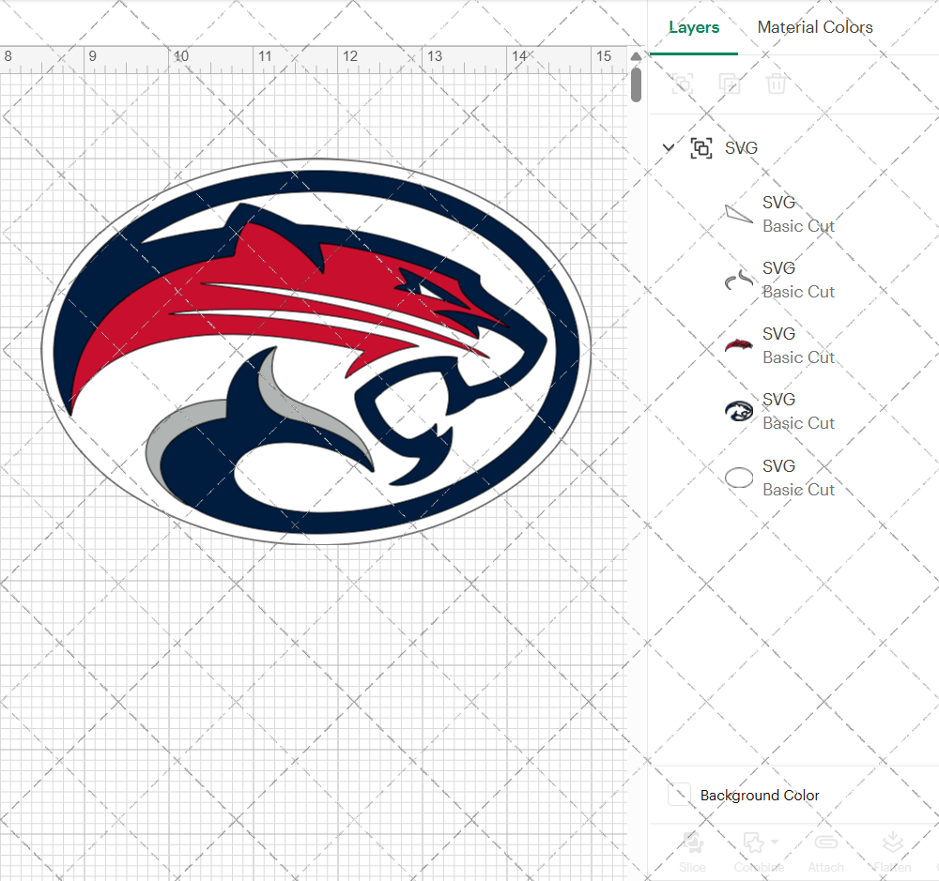The height and width of the screenshot is (881, 939).
Task: Click the Background Color label
Action: click(760, 795)
